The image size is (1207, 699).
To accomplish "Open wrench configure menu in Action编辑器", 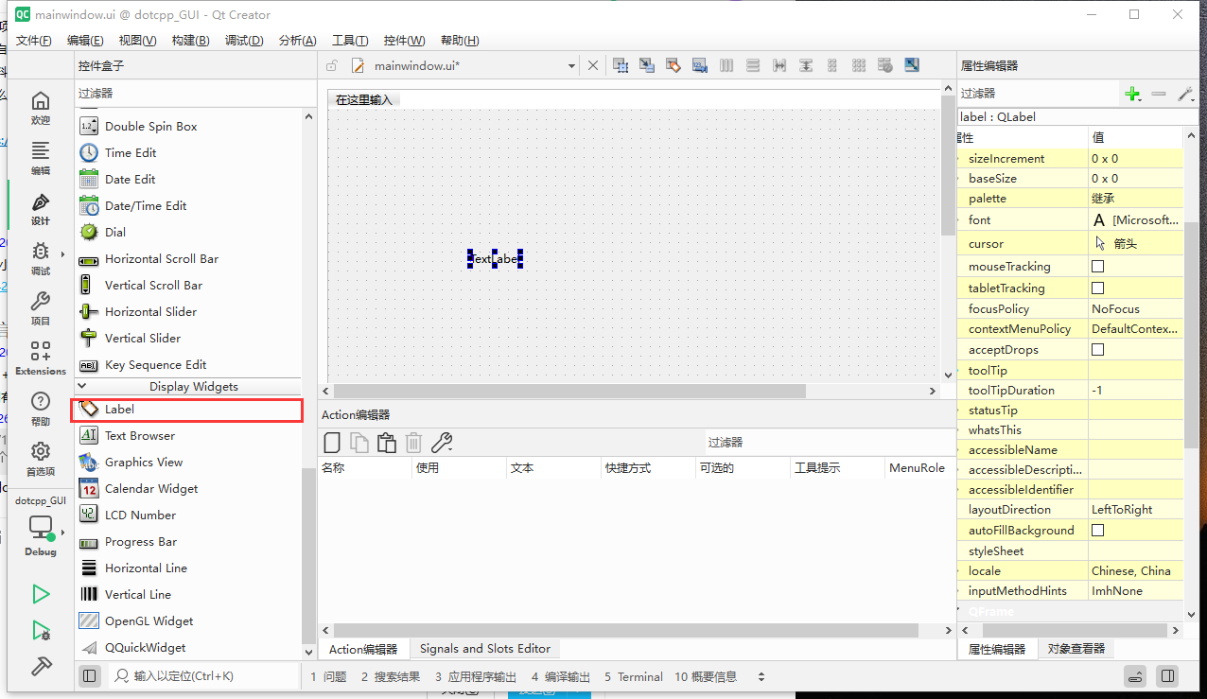I will pos(441,443).
